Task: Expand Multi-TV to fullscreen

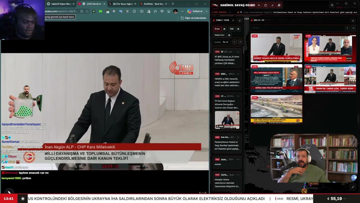Action: (354, 28)
